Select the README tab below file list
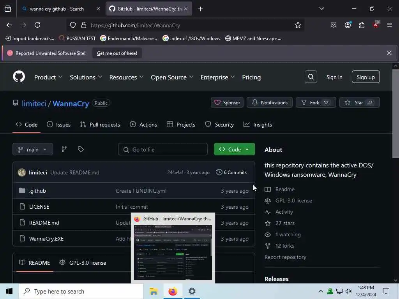The image size is (399, 299). pyautogui.click(x=35, y=263)
